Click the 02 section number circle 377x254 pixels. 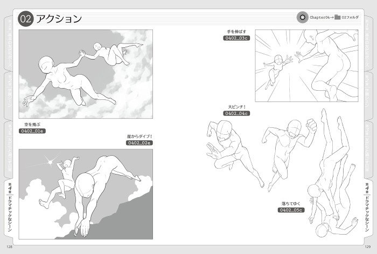click(26, 19)
